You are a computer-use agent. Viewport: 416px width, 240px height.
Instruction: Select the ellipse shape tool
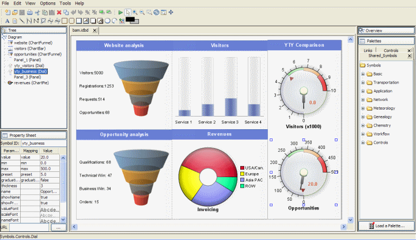click(108, 21)
